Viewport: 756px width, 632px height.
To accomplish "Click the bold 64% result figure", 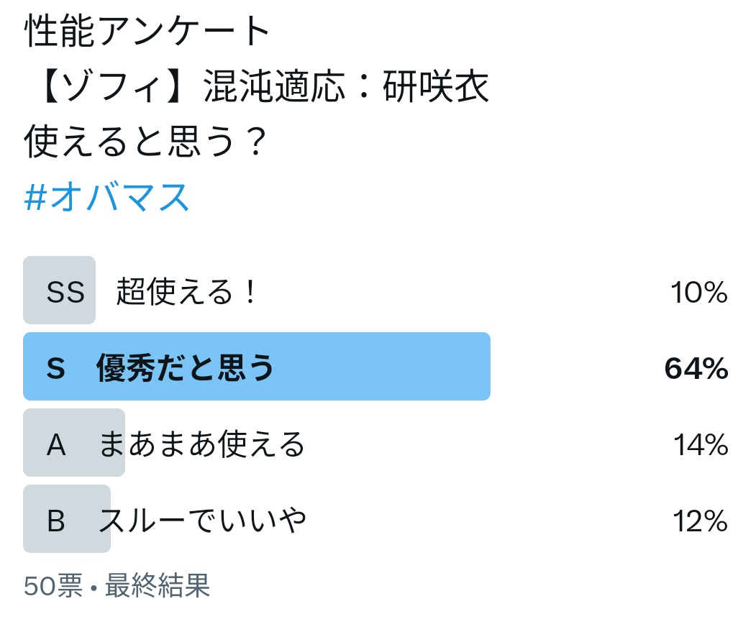I will [696, 369].
